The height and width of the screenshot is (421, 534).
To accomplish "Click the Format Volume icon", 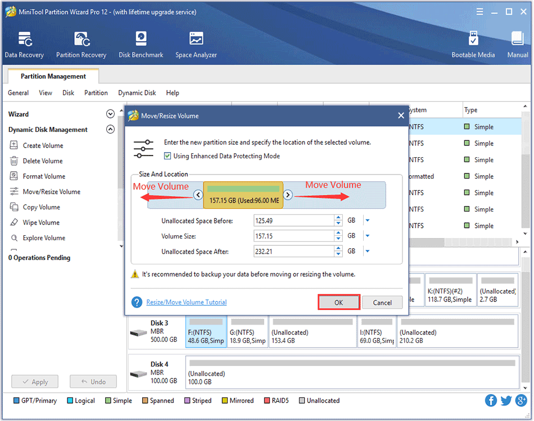I will 13,176.
